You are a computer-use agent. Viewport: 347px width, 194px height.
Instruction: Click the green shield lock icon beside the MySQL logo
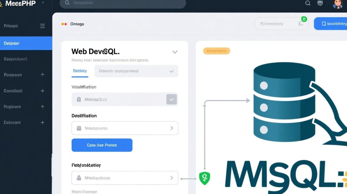(204, 178)
